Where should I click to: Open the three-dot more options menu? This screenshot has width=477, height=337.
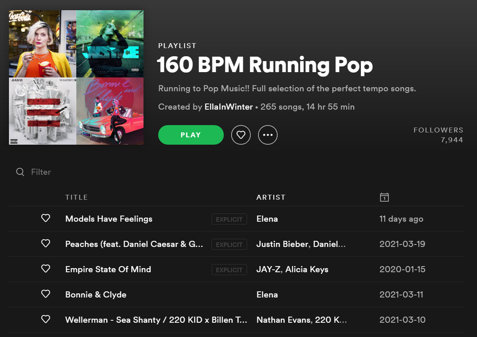[268, 135]
